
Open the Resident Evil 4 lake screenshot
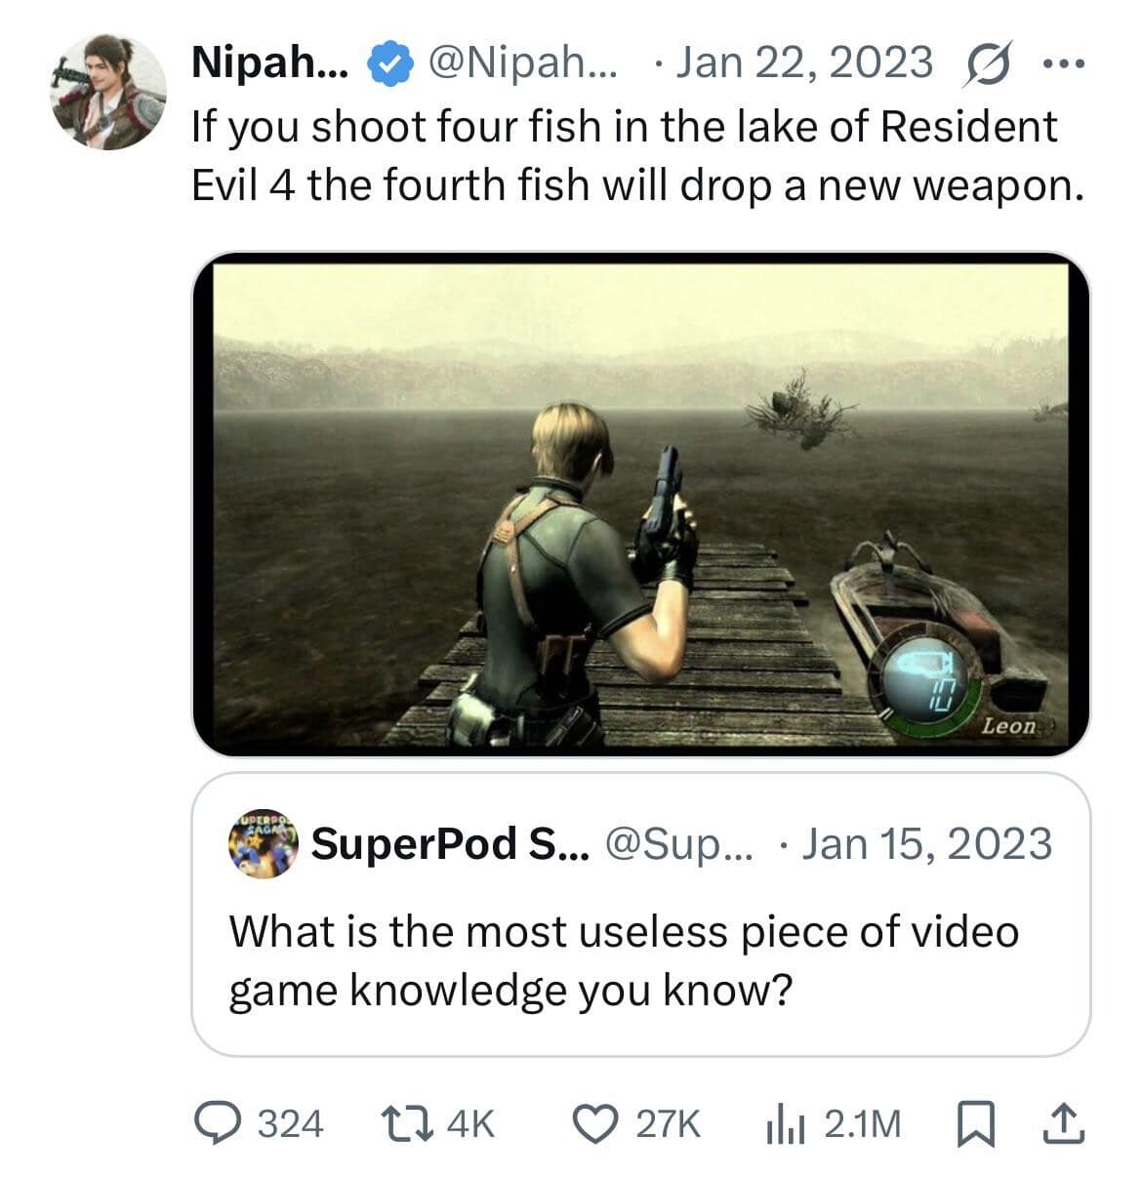click(x=640, y=504)
